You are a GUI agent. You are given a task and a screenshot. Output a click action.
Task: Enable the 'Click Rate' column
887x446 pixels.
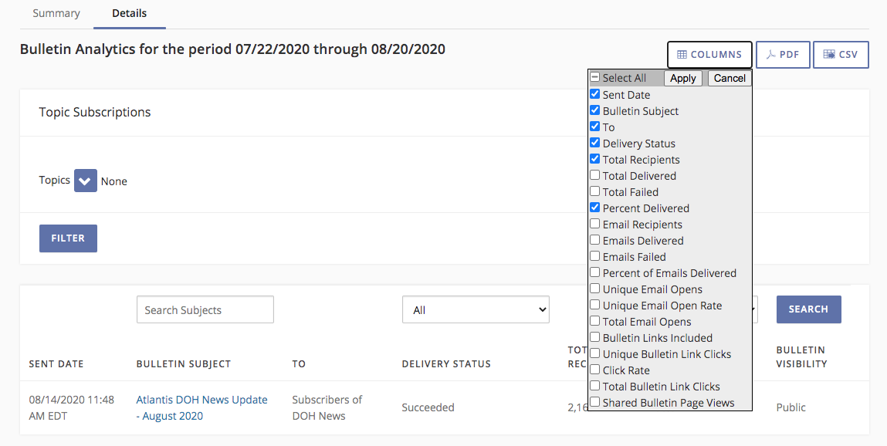click(594, 370)
